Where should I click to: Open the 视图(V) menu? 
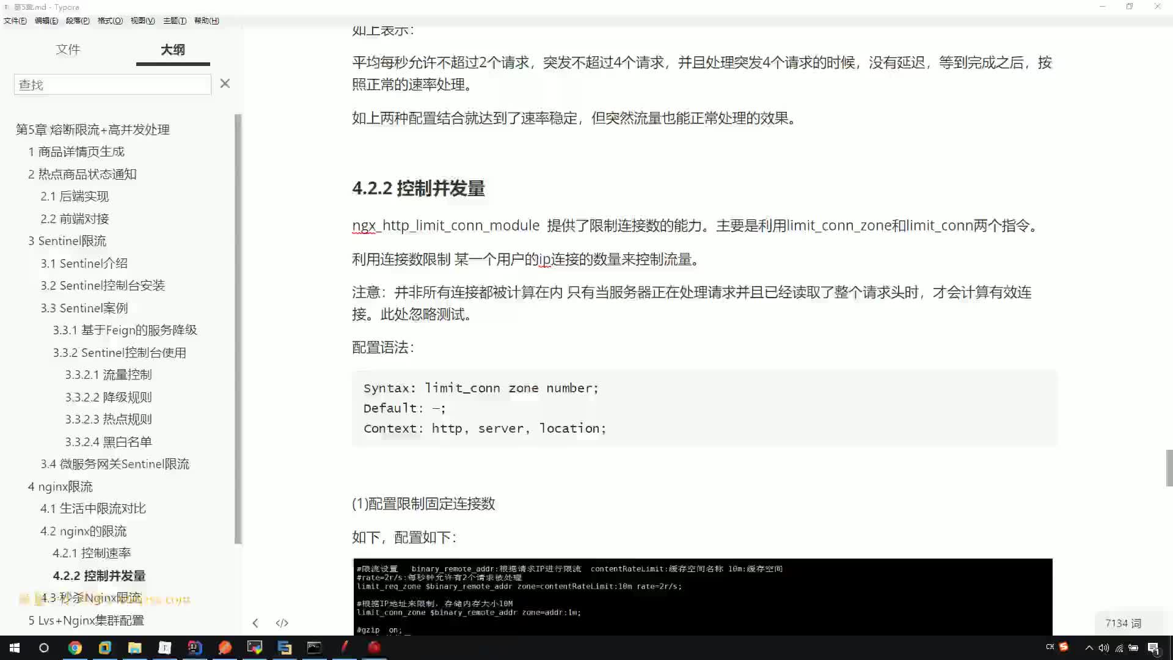coord(142,21)
